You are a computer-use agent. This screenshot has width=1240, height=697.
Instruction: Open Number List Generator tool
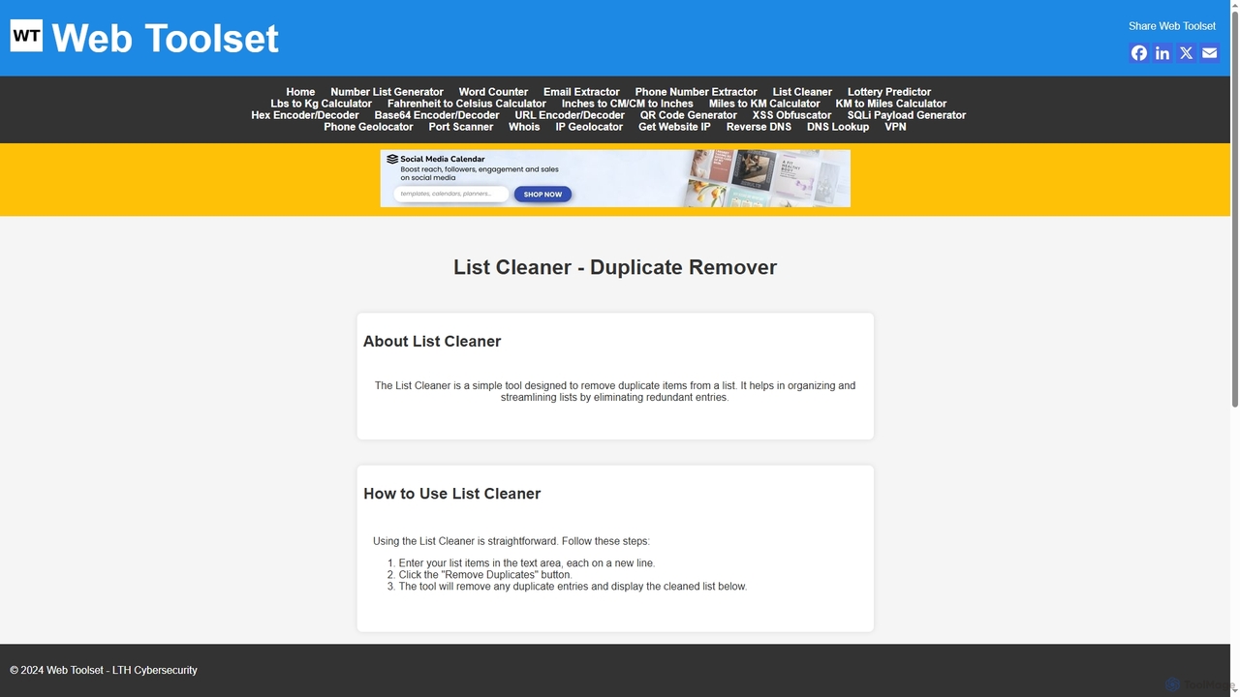tap(387, 92)
